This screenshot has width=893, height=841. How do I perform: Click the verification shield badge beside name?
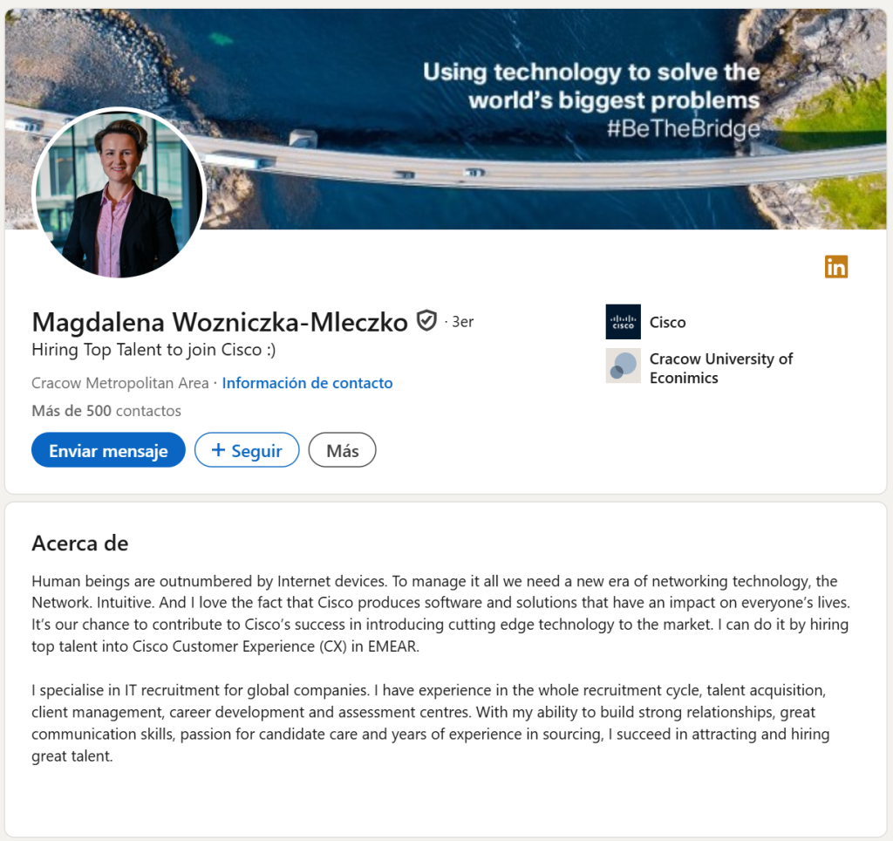(x=426, y=321)
